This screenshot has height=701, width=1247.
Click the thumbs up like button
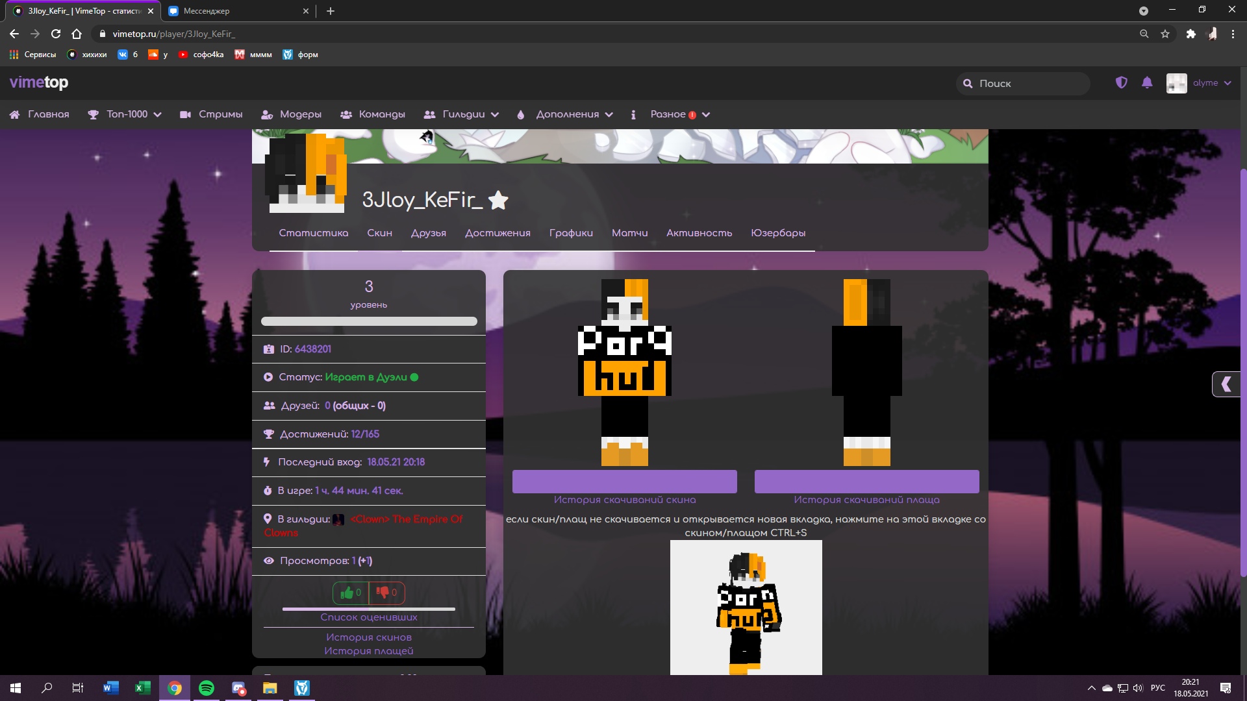[x=351, y=593]
